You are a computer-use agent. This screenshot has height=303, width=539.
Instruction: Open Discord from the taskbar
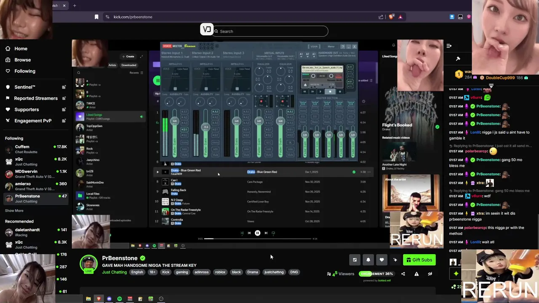[x=109, y=299]
